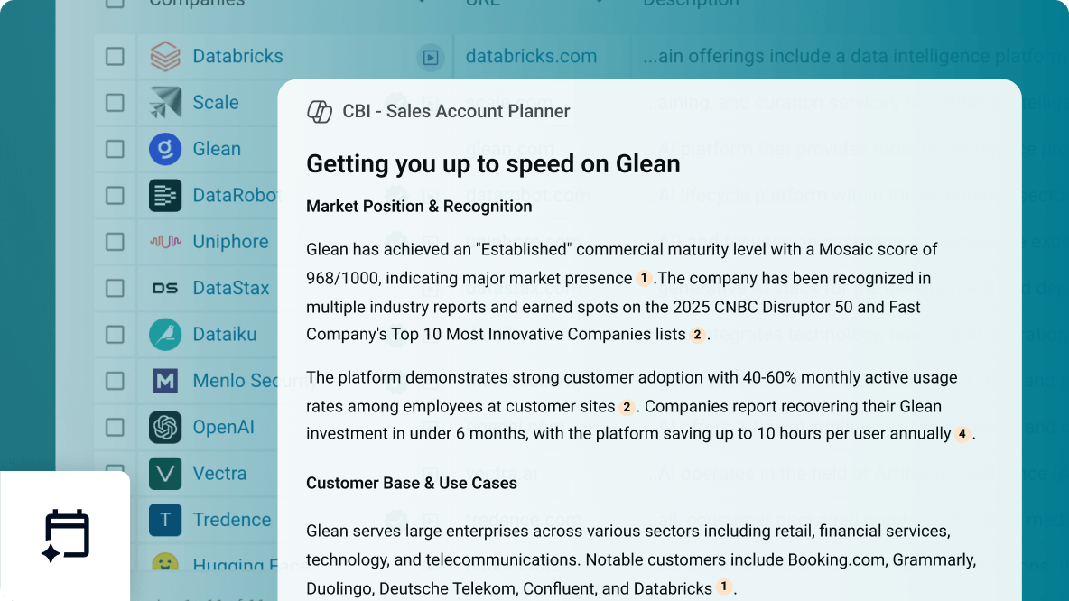Click the Glean company logo
Screen dimensions: 1069x601
(x=165, y=149)
